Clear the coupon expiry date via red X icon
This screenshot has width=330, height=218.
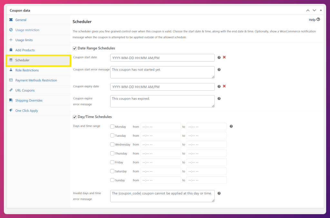225,86
